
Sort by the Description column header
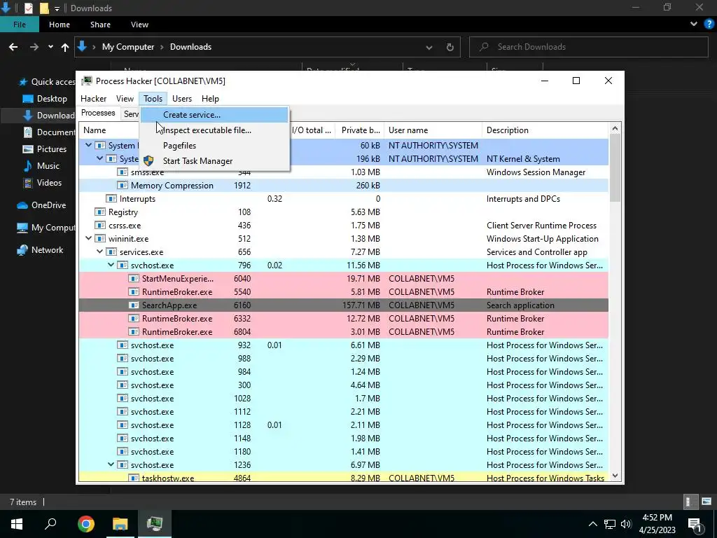545,130
